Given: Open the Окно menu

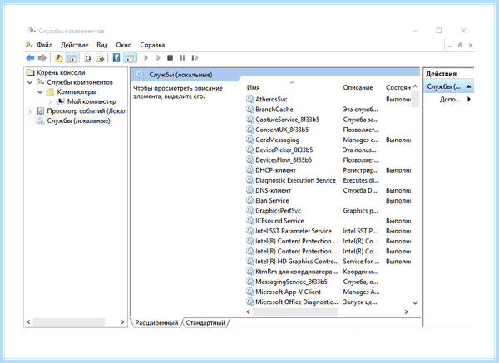Looking at the screenshot, I should 123,45.
